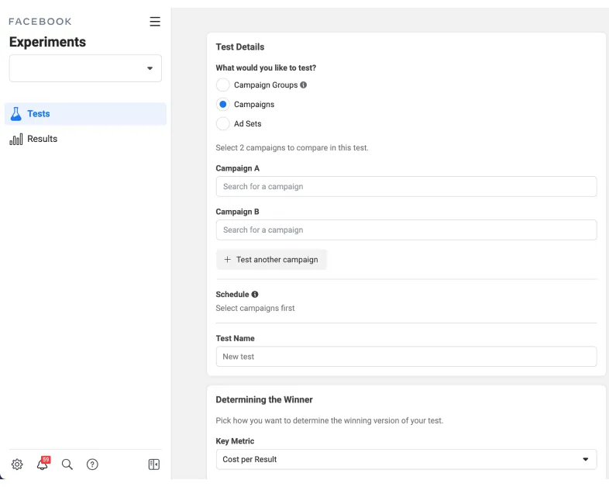Viewport: 609px width, 487px height.
Task: Click Campaign Groups info icon
Action: tap(303, 85)
